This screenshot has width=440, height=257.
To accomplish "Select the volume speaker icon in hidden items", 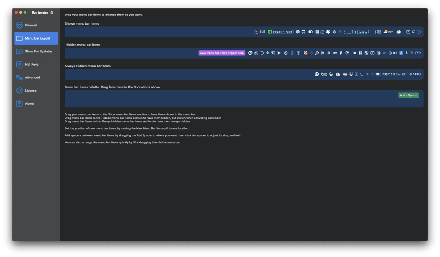I will point(395,53).
